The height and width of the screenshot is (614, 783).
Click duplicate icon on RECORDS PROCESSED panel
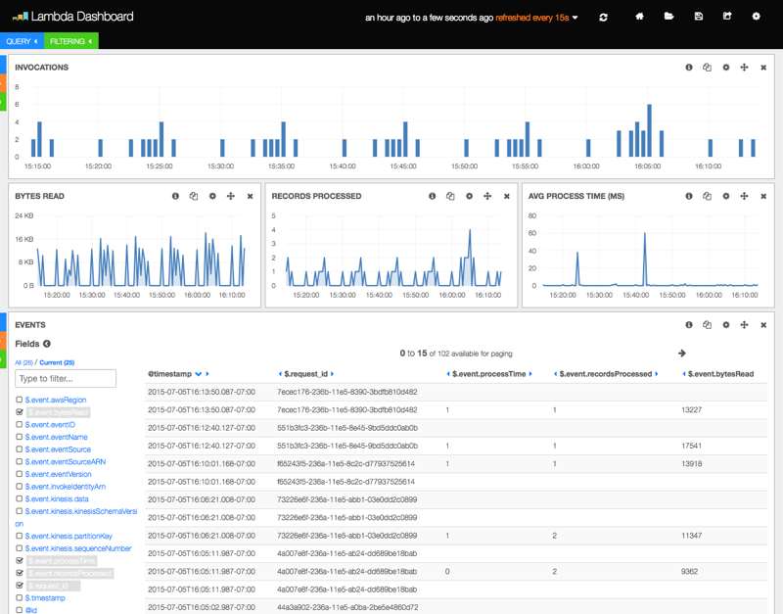tap(450, 196)
